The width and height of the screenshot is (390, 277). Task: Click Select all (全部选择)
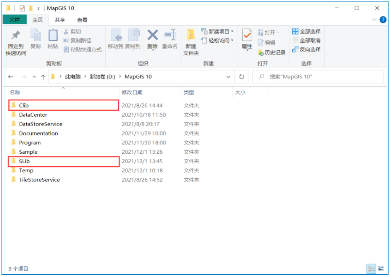click(306, 32)
